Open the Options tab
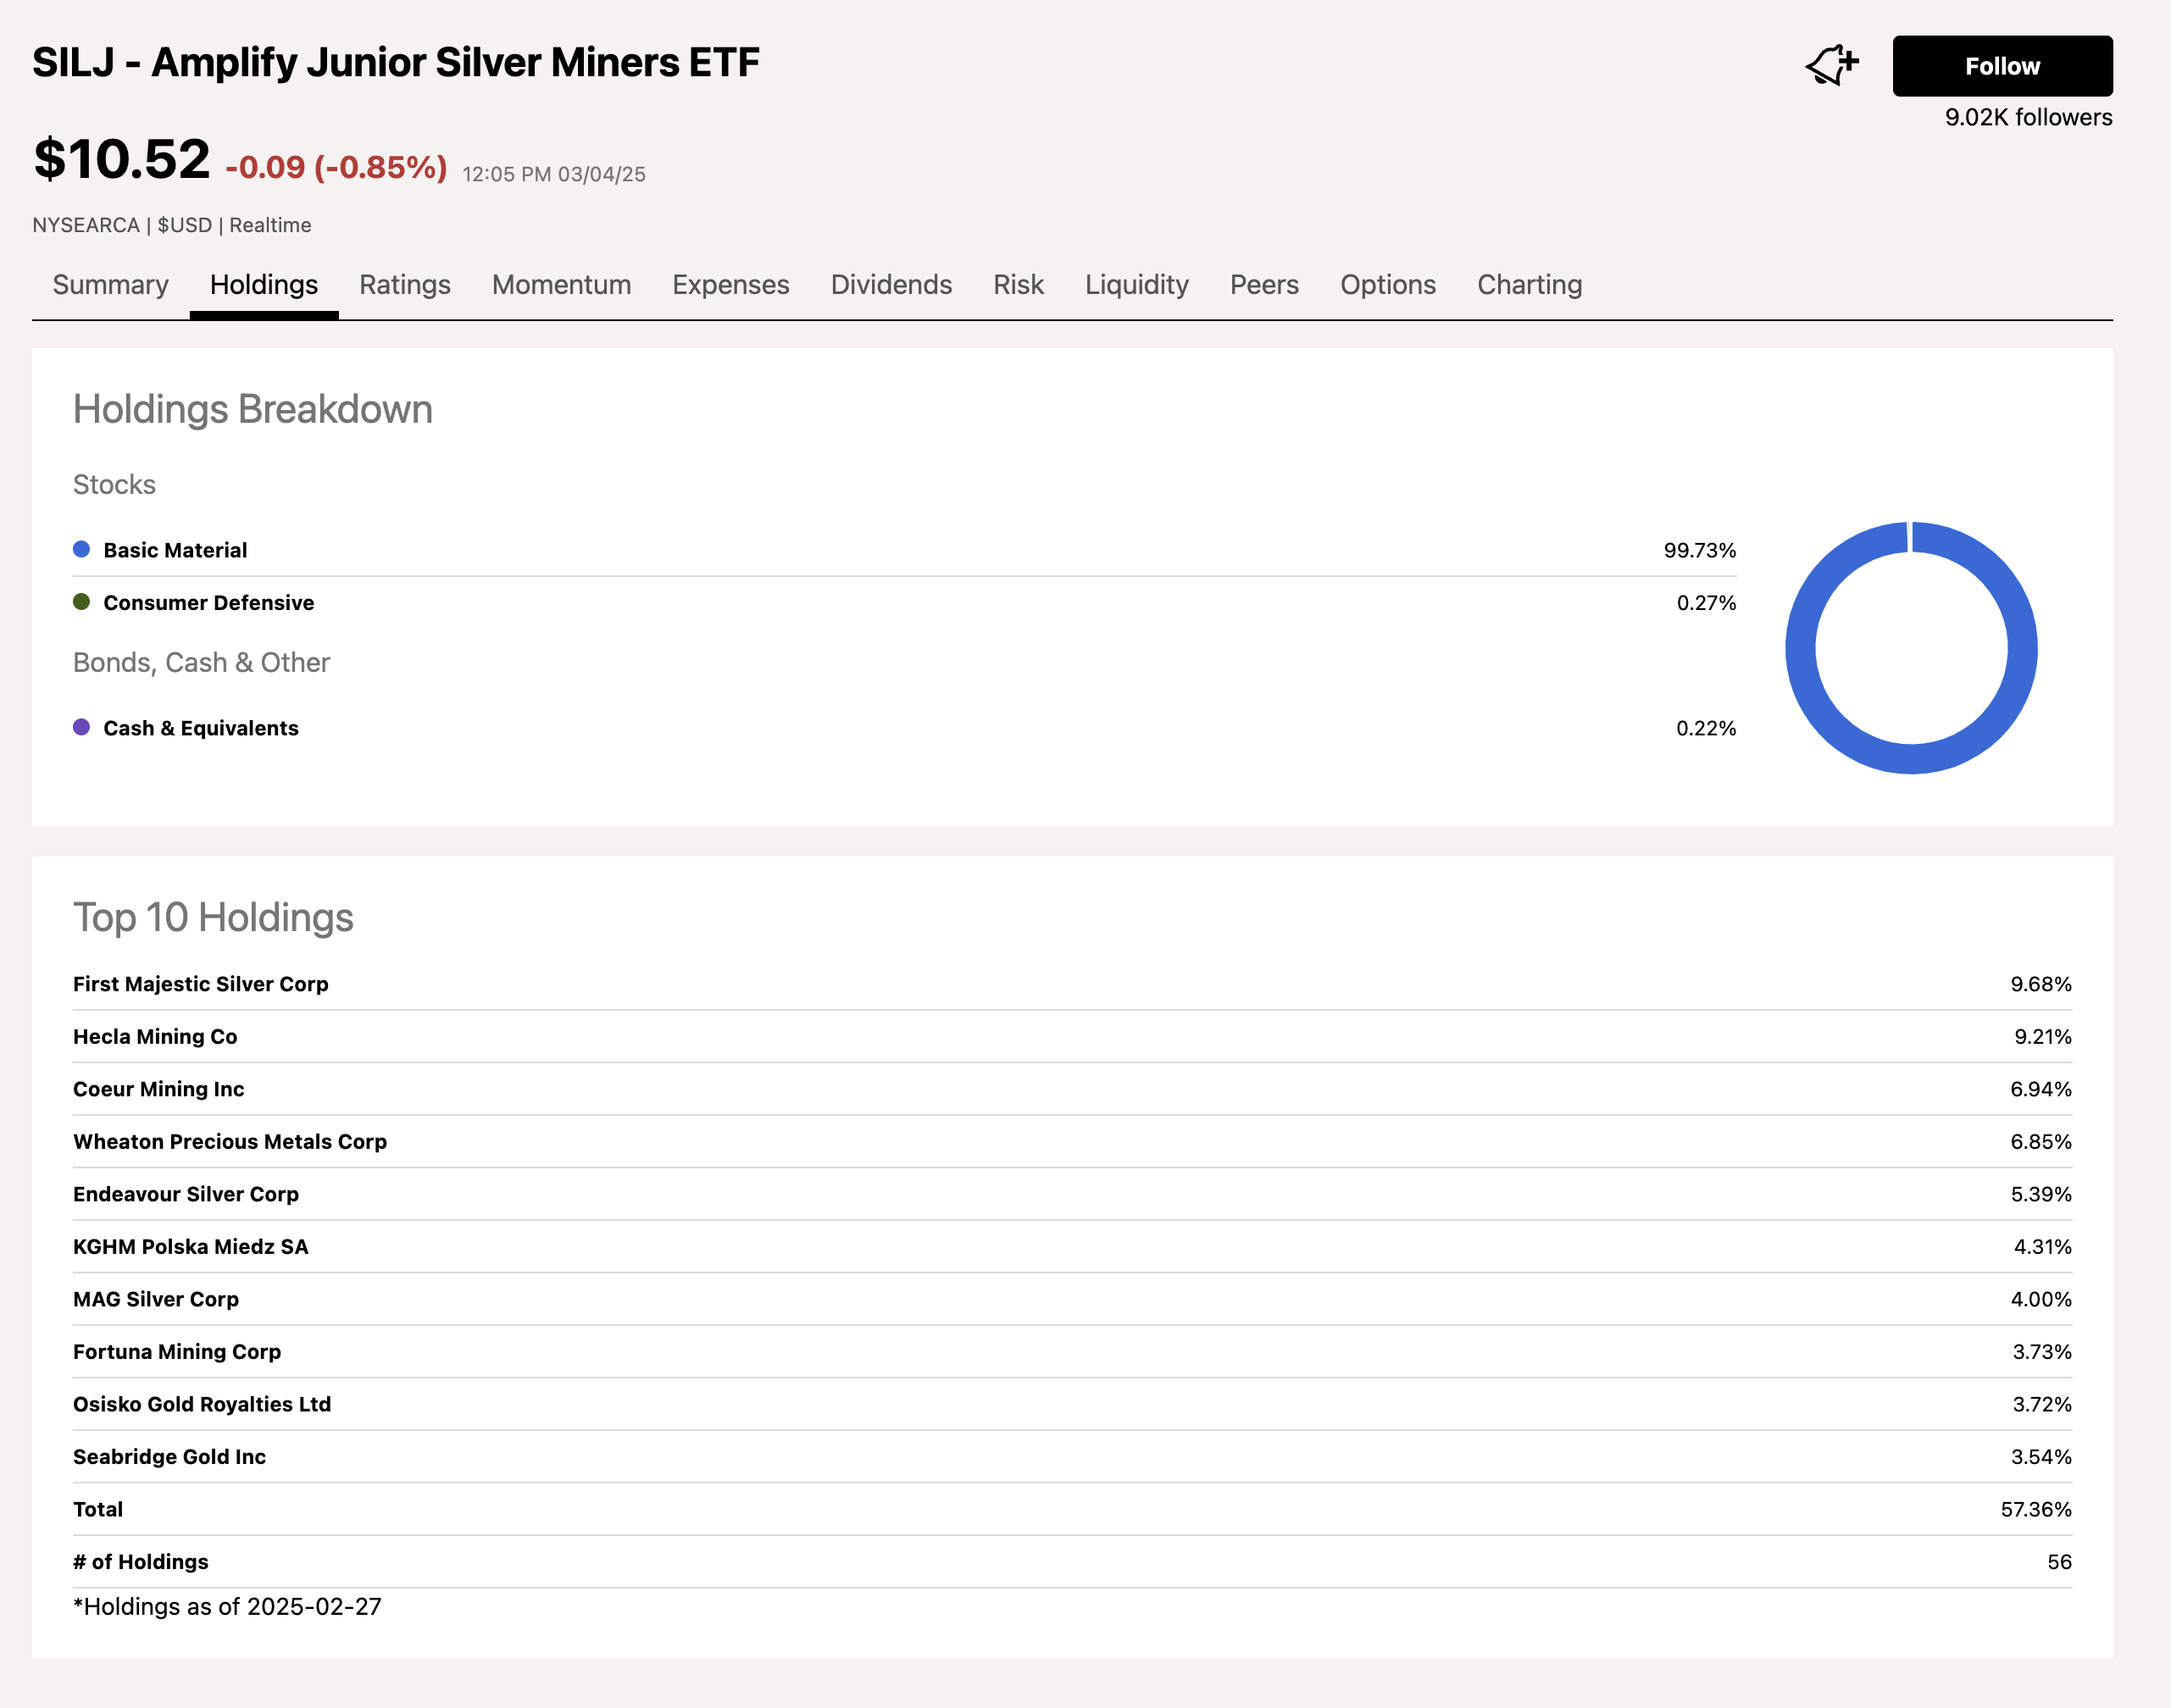2171x1708 pixels. pos(1387,285)
